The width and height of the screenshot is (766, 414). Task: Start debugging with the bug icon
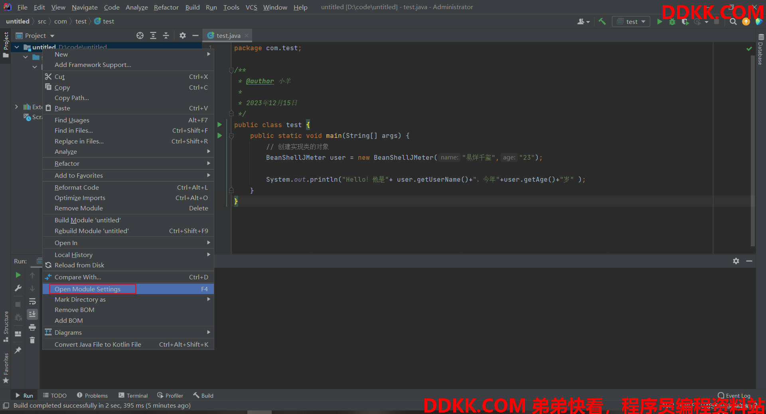click(x=672, y=22)
